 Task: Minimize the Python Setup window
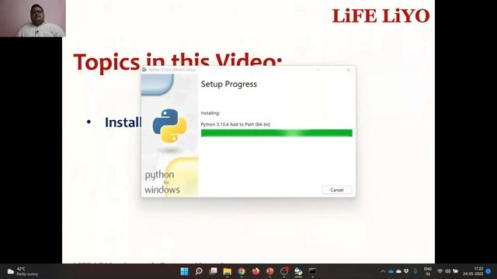(318, 70)
